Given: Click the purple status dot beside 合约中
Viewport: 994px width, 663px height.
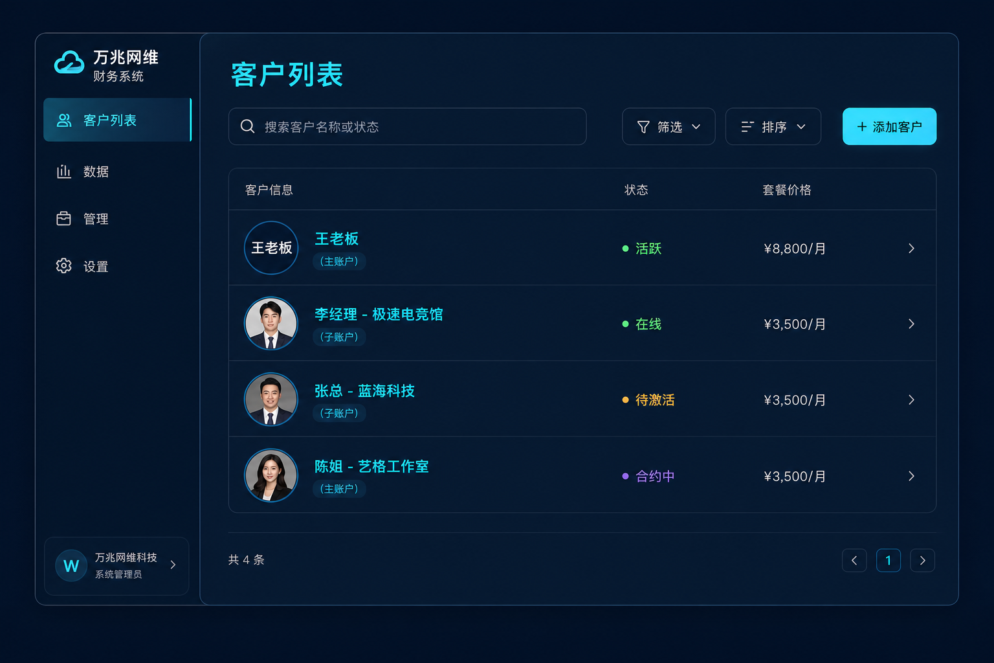Looking at the screenshot, I should coord(625,476).
